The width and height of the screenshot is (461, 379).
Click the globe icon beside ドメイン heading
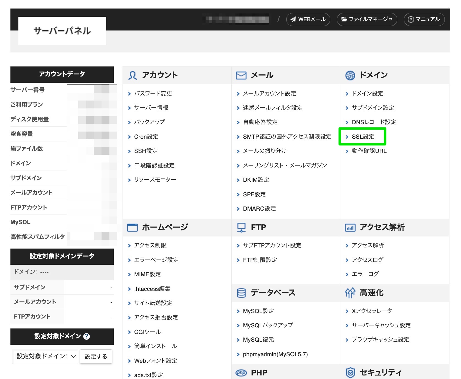coord(350,75)
